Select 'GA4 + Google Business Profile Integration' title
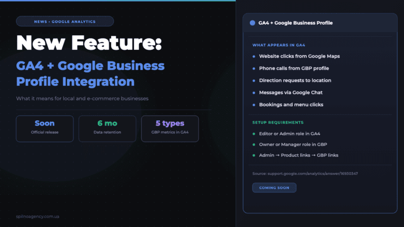404x227 pixels. pyautogui.click(x=90, y=74)
